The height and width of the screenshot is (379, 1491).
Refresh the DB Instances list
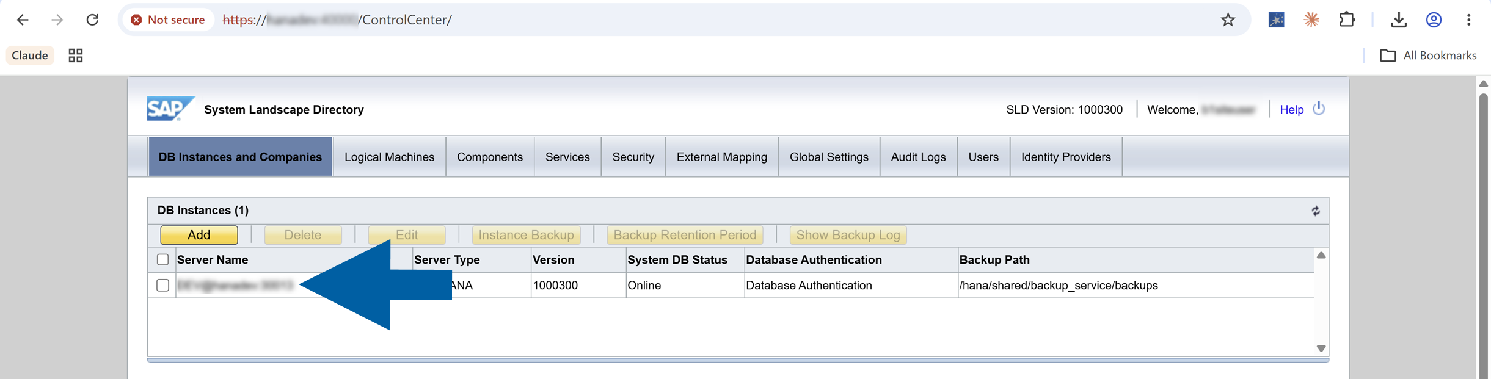[x=1315, y=211]
